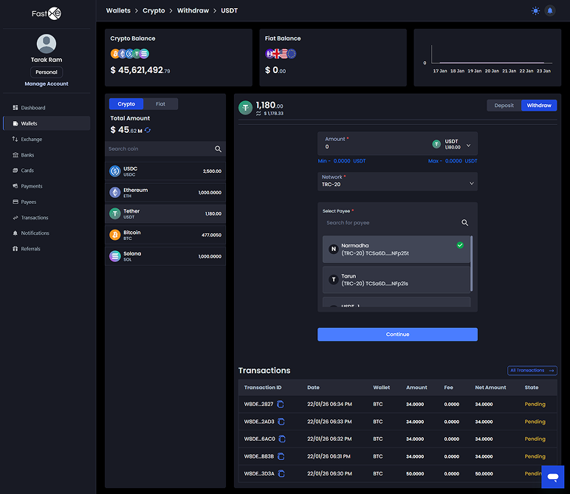Click the Search coin field

pos(160,148)
